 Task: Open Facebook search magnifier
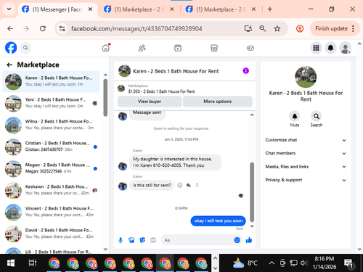(25, 48)
